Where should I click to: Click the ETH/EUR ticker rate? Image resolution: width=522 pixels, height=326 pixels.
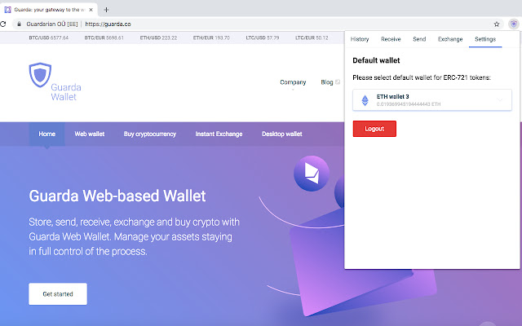tap(211, 38)
